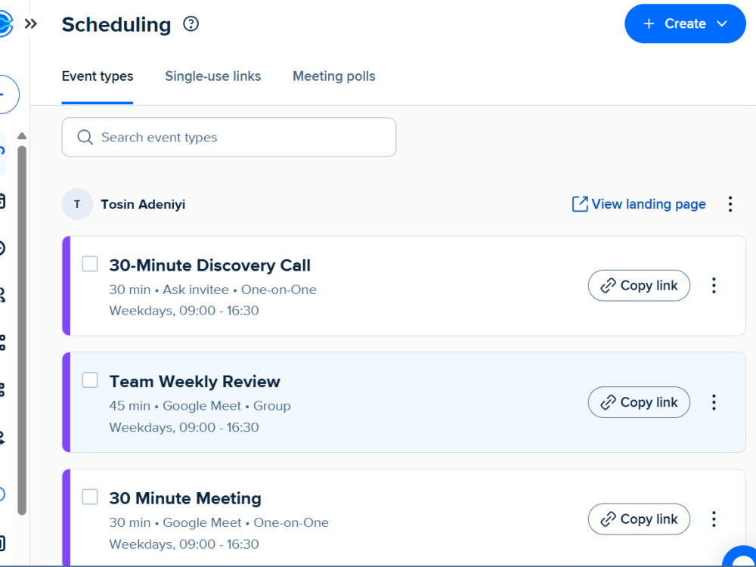Open more options for 30 Minute Meeting

tap(714, 519)
